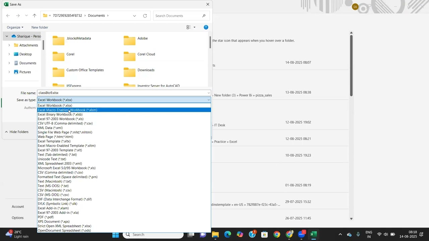Create a New folder
Image resolution: width=429 pixels, height=241 pixels.
pos(40,27)
